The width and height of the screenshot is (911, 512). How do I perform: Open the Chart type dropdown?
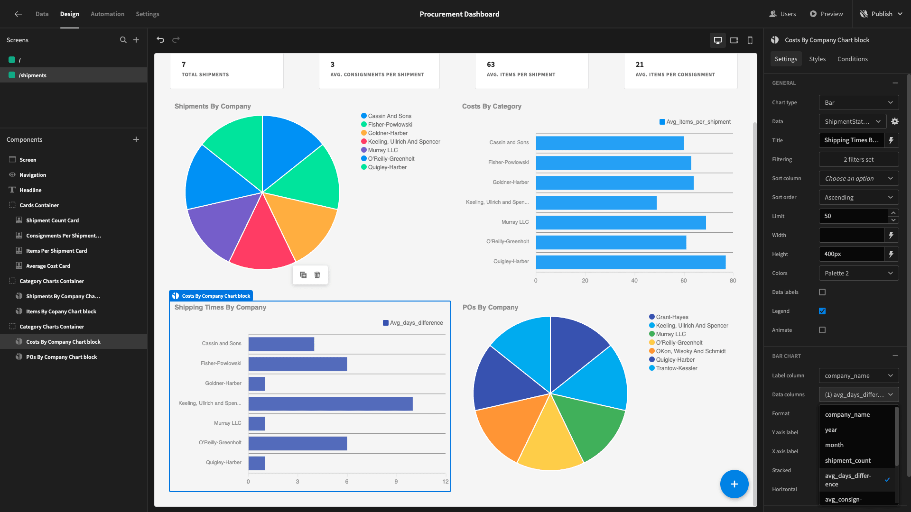click(x=859, y=102)
